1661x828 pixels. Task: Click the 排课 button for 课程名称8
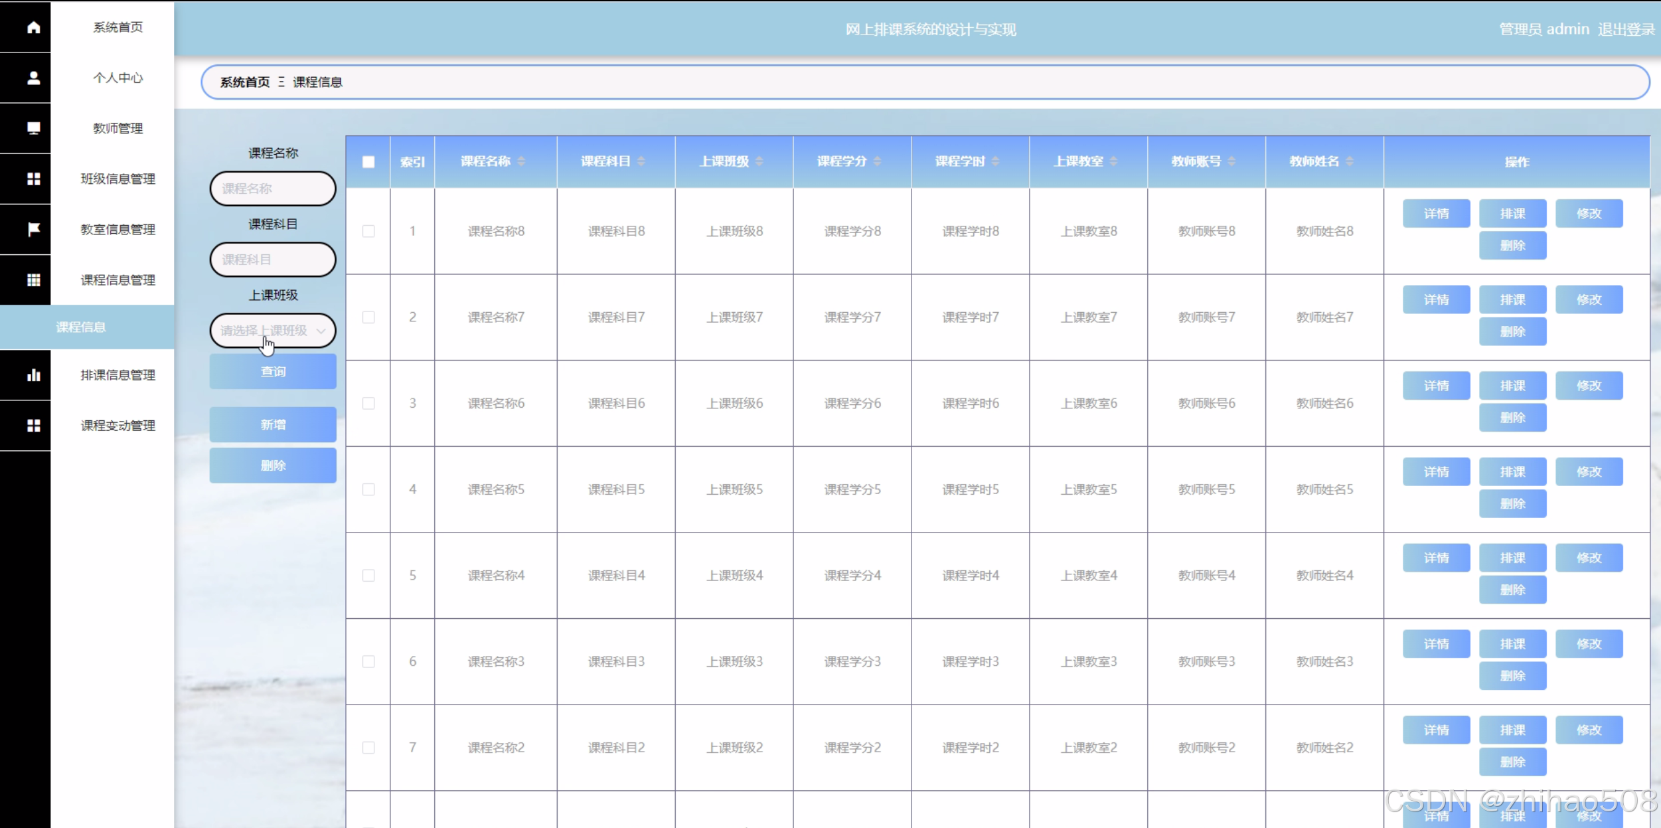[x=1512, y=214]
